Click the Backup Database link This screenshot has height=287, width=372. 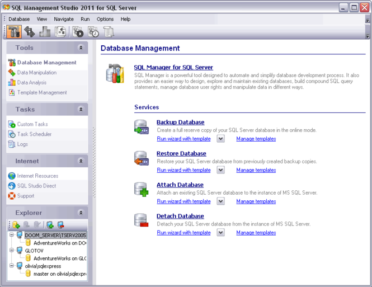pyautogui.click(x=181, y=123)
